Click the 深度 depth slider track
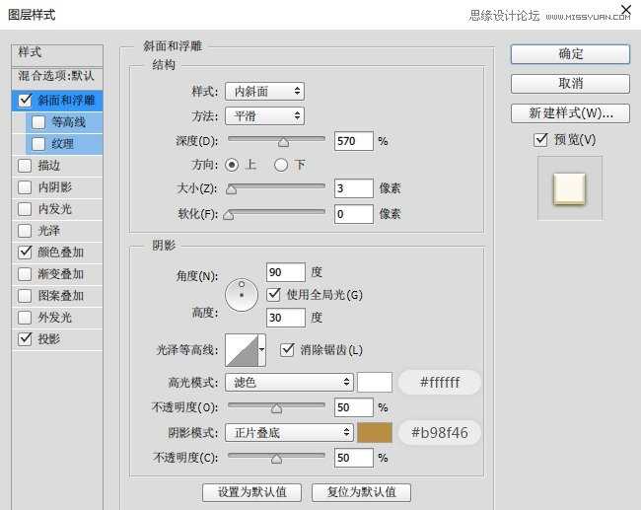Viewport: 641px width, 510px height. click(x=276, y=141)
